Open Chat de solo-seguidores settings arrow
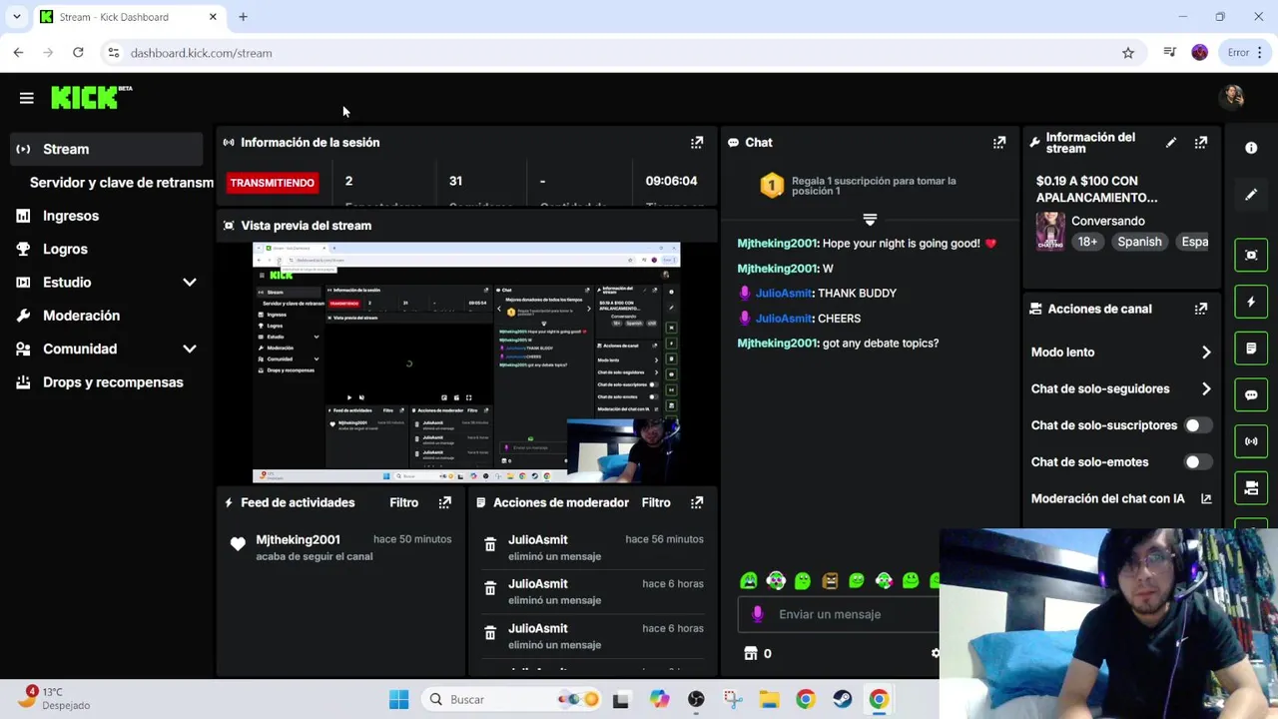The image size is (1278, 719). [x=1206, y=388]
